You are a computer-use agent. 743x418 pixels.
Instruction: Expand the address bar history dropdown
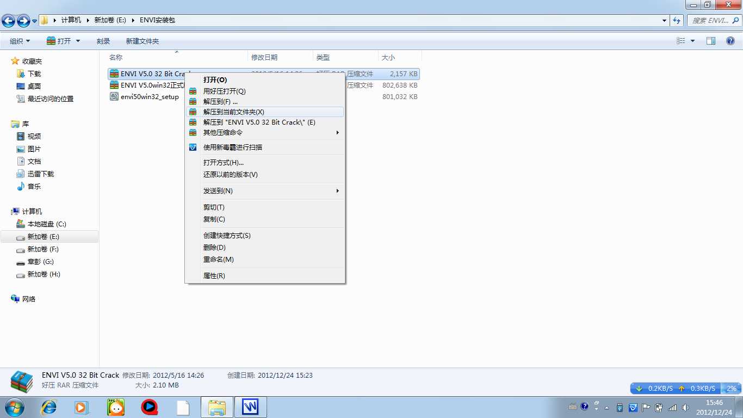click(x=665, y=20)
